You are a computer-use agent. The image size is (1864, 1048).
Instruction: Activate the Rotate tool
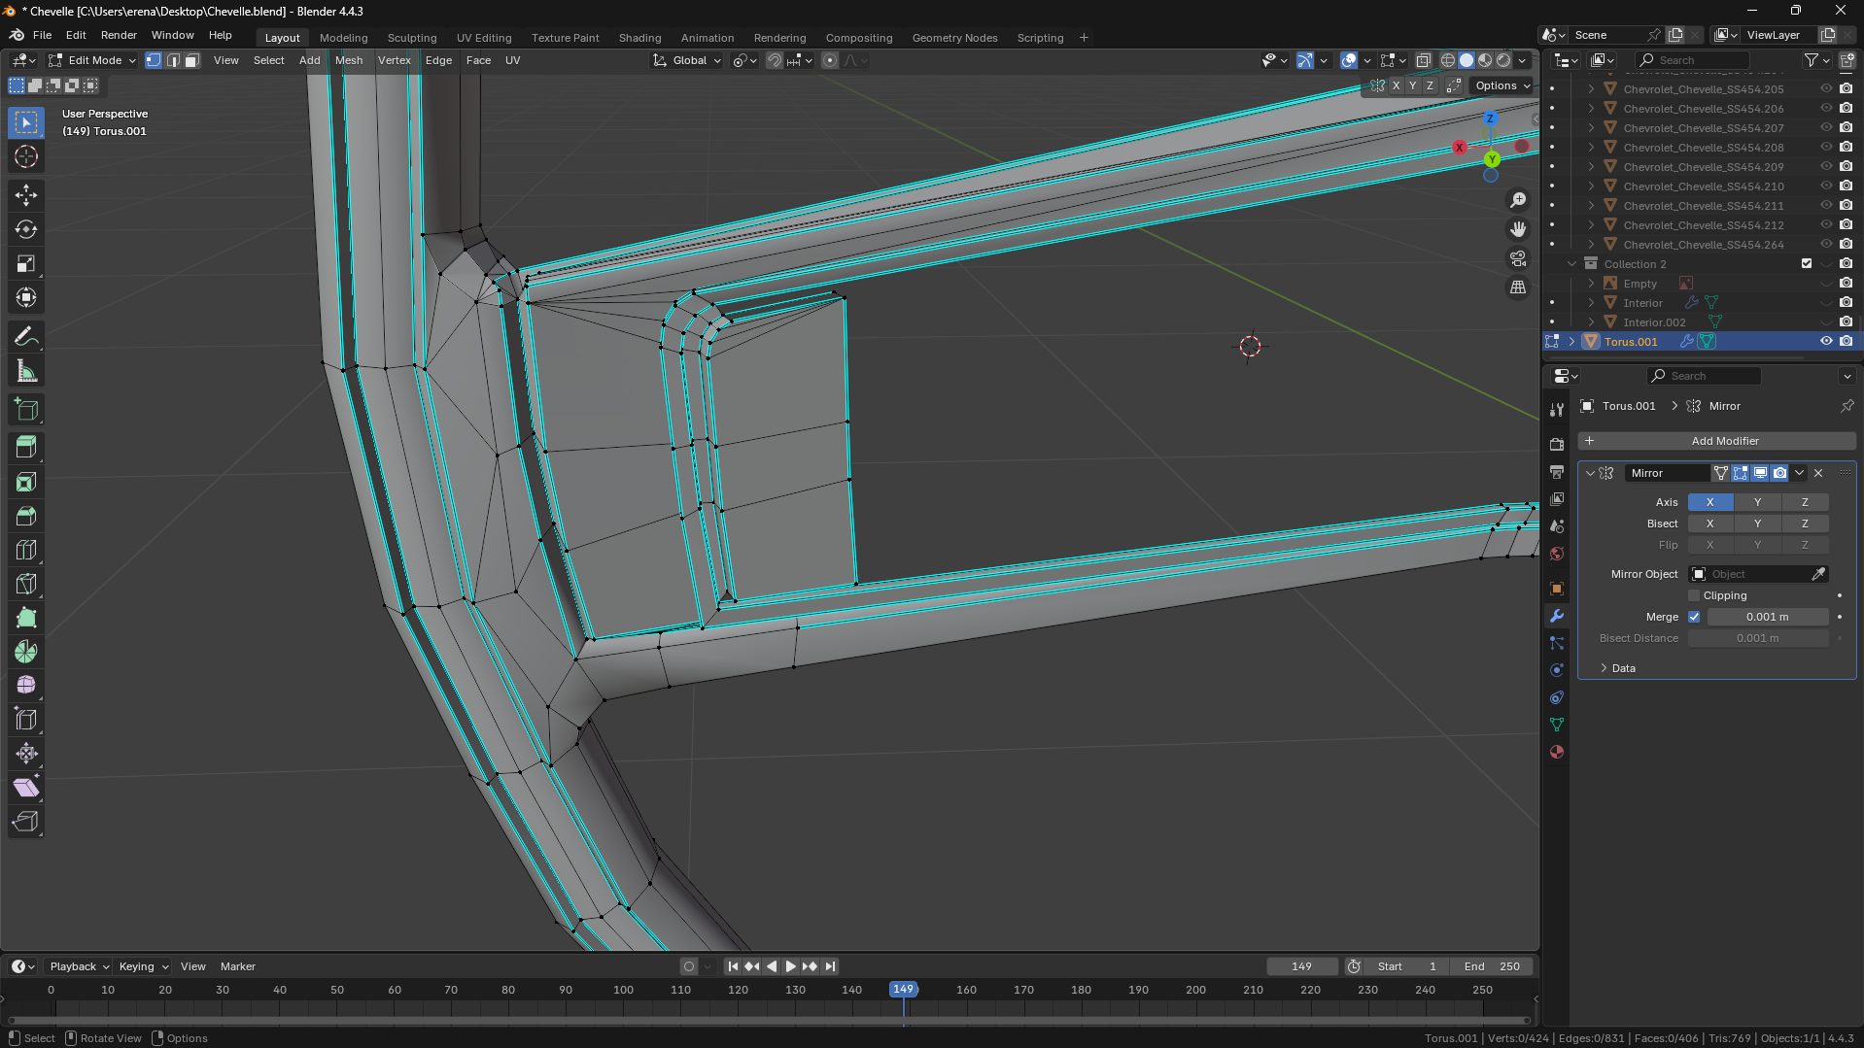pos(26,229)
